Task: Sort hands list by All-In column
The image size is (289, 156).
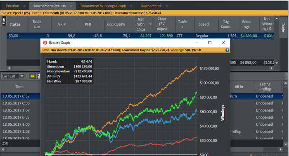Action: pos(239,86)
